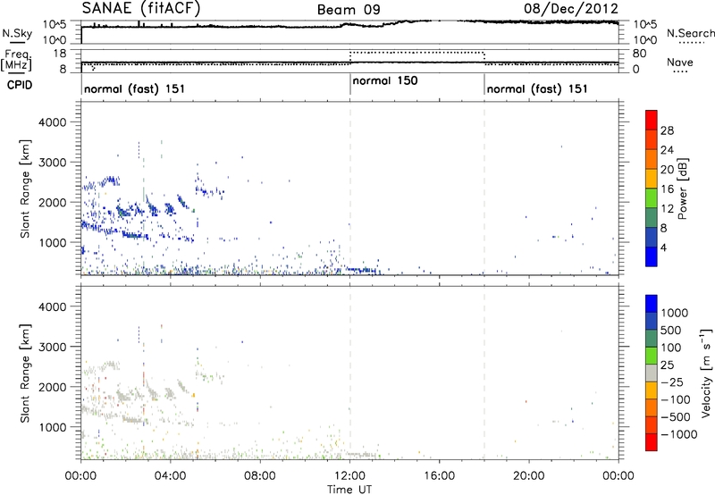This screenshot has width=715, height=495.
Task: Click the date 08/Dec/2012
Action: pyautogui.click(x=571, y=8)
